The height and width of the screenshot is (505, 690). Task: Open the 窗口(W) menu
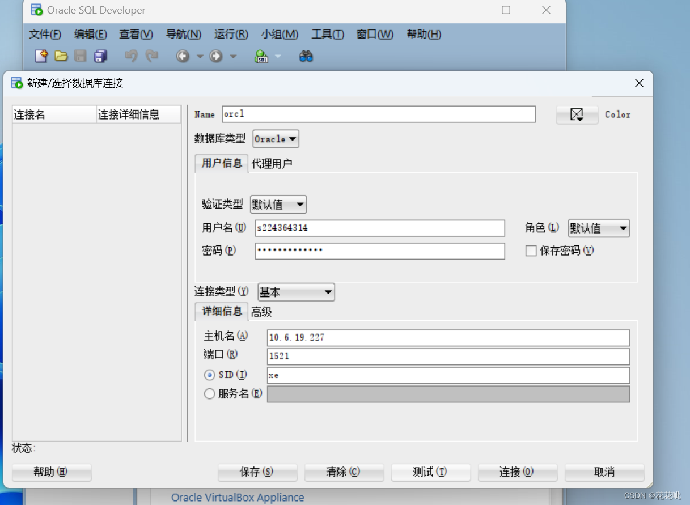click(375, 34)
